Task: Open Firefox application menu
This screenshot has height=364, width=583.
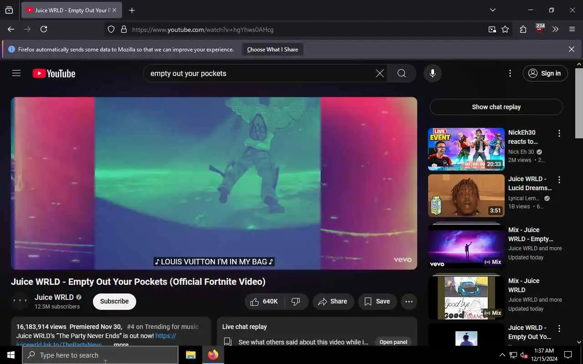Action: (572, 30)
